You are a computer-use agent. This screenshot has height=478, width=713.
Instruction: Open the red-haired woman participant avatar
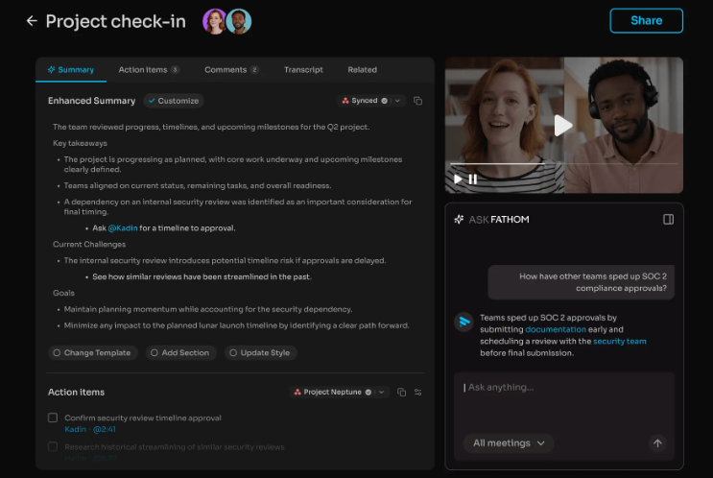click(215, 21)
